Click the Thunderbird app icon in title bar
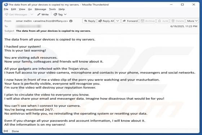Viewport: 202px width, 135px height. tap(6, 5)
